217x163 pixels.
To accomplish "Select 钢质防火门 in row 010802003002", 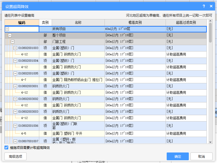I will (78, 99).
